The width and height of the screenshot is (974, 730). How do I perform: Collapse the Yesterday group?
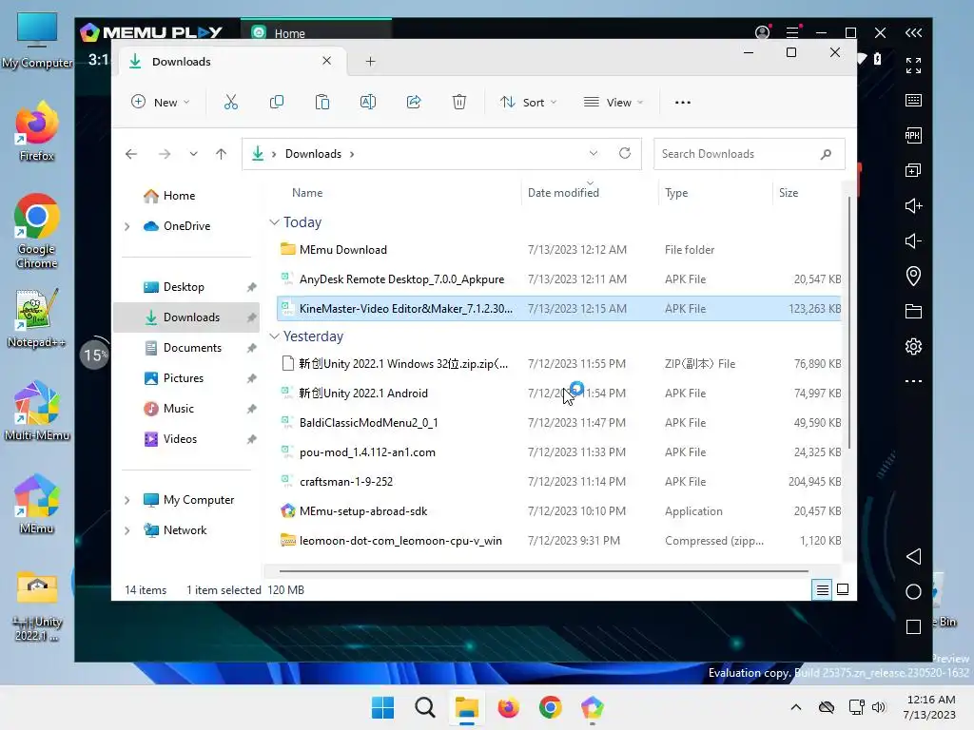tap(274, 336)
